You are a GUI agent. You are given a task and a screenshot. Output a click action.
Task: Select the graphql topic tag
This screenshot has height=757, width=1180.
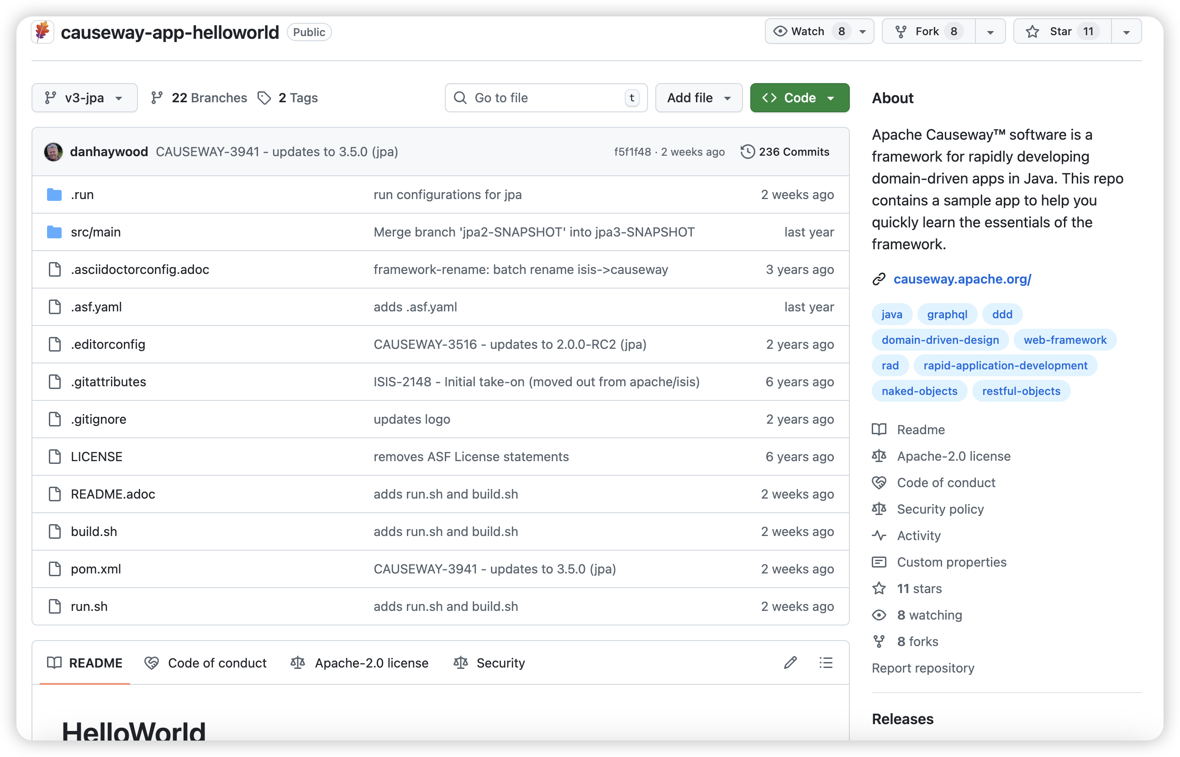pyautogui.click(x=947, y=314)
